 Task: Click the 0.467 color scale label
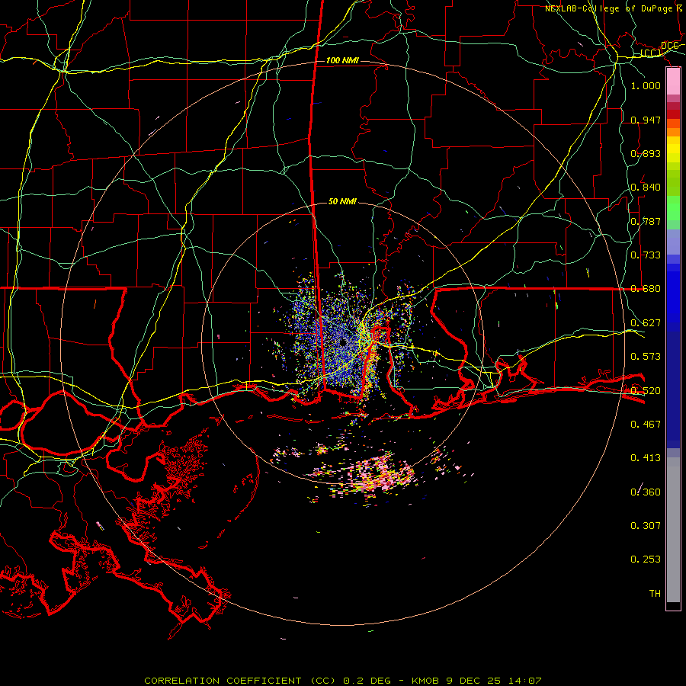(x=646, y=425)
